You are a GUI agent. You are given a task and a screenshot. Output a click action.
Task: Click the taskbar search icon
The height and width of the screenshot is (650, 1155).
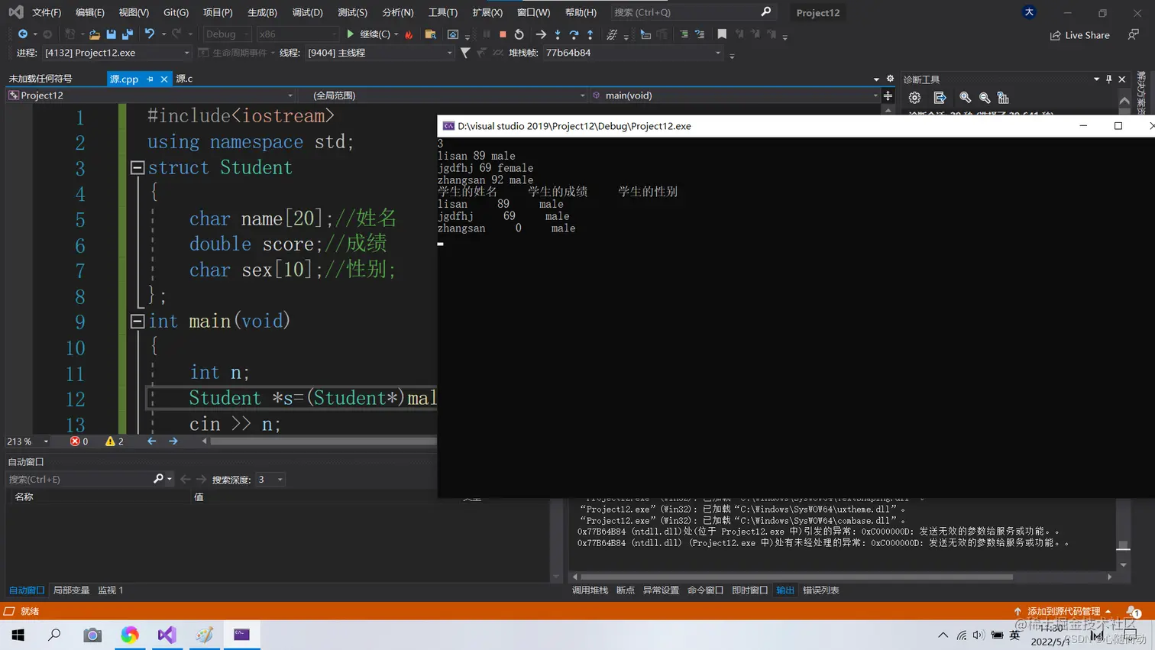(54, 635)
